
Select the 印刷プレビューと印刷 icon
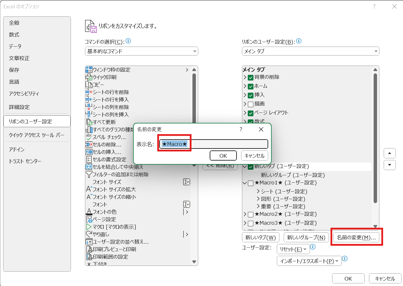click(89, 249)
